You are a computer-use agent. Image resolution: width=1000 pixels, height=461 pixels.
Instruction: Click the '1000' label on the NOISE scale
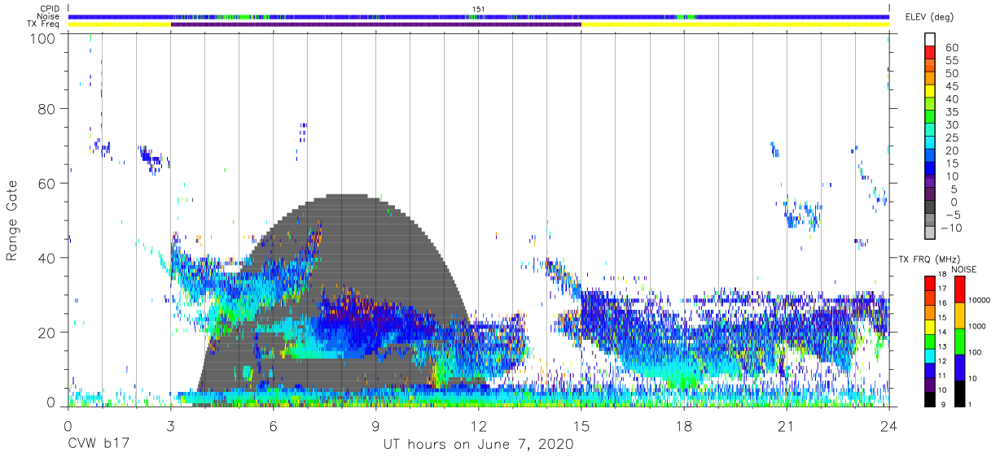point(977,326)
